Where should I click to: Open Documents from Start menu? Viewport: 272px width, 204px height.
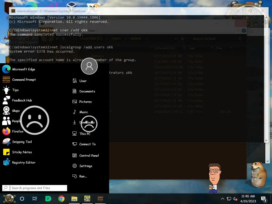point(84,91)
